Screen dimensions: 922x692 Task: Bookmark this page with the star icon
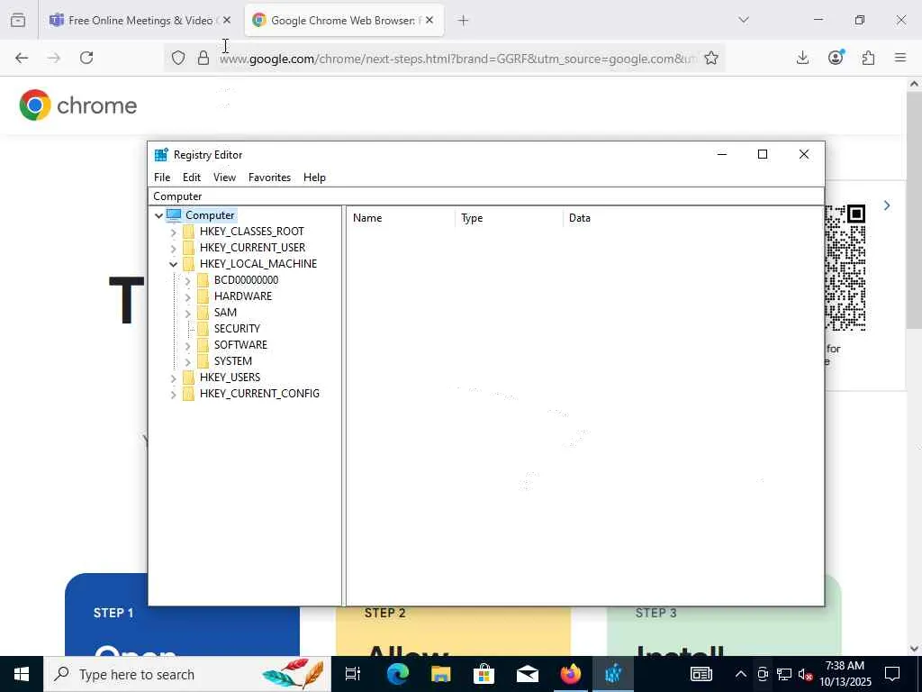click(x=711, y=58)
